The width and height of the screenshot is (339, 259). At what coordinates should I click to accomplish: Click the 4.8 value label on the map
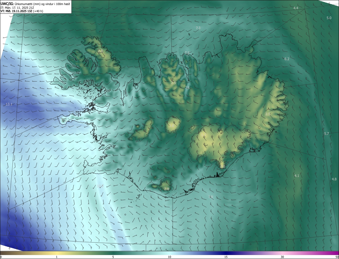[334, 179]
